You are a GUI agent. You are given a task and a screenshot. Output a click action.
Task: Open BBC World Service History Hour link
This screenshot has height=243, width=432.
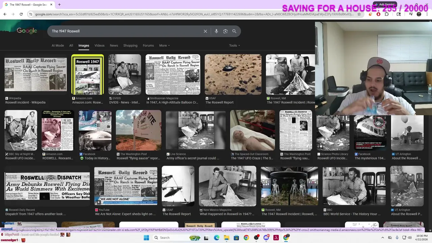tap(352, 214)
